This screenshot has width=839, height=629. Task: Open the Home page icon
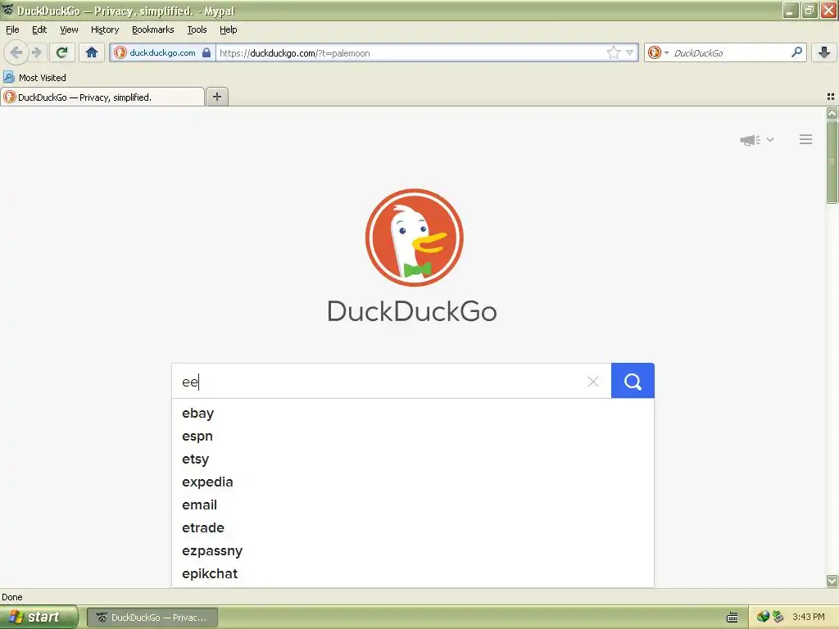[x=92, y=52]
